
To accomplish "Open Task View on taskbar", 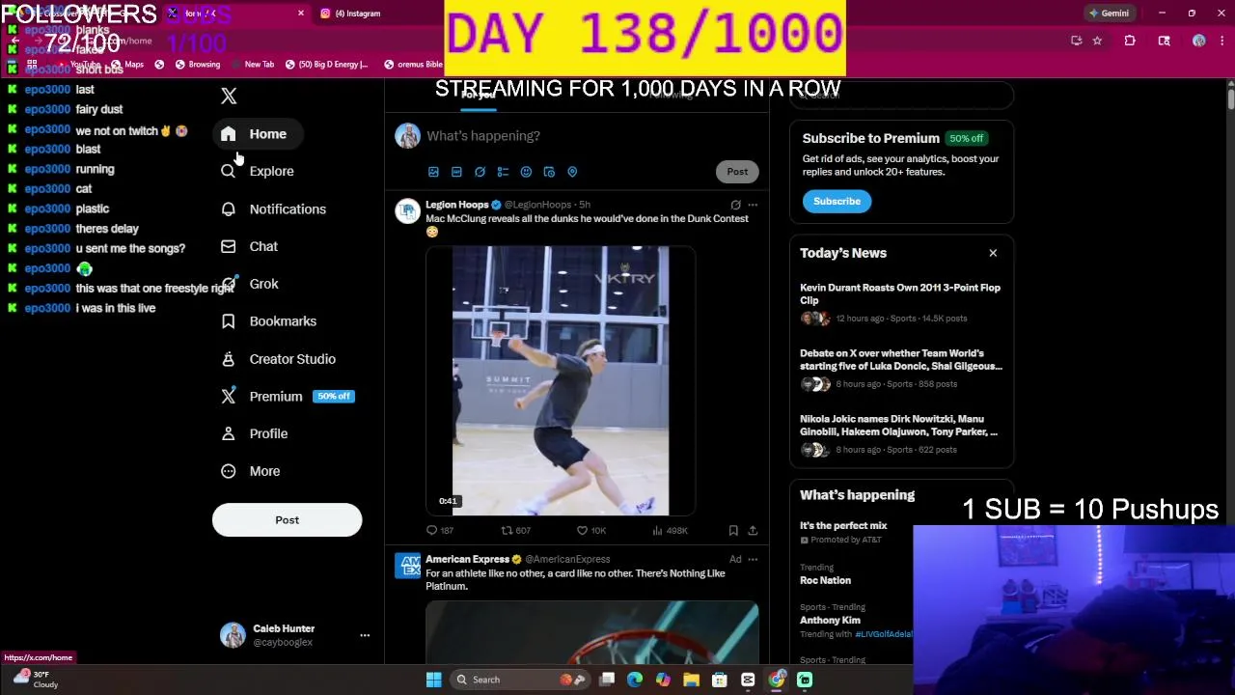I will (x=607, y=680).
